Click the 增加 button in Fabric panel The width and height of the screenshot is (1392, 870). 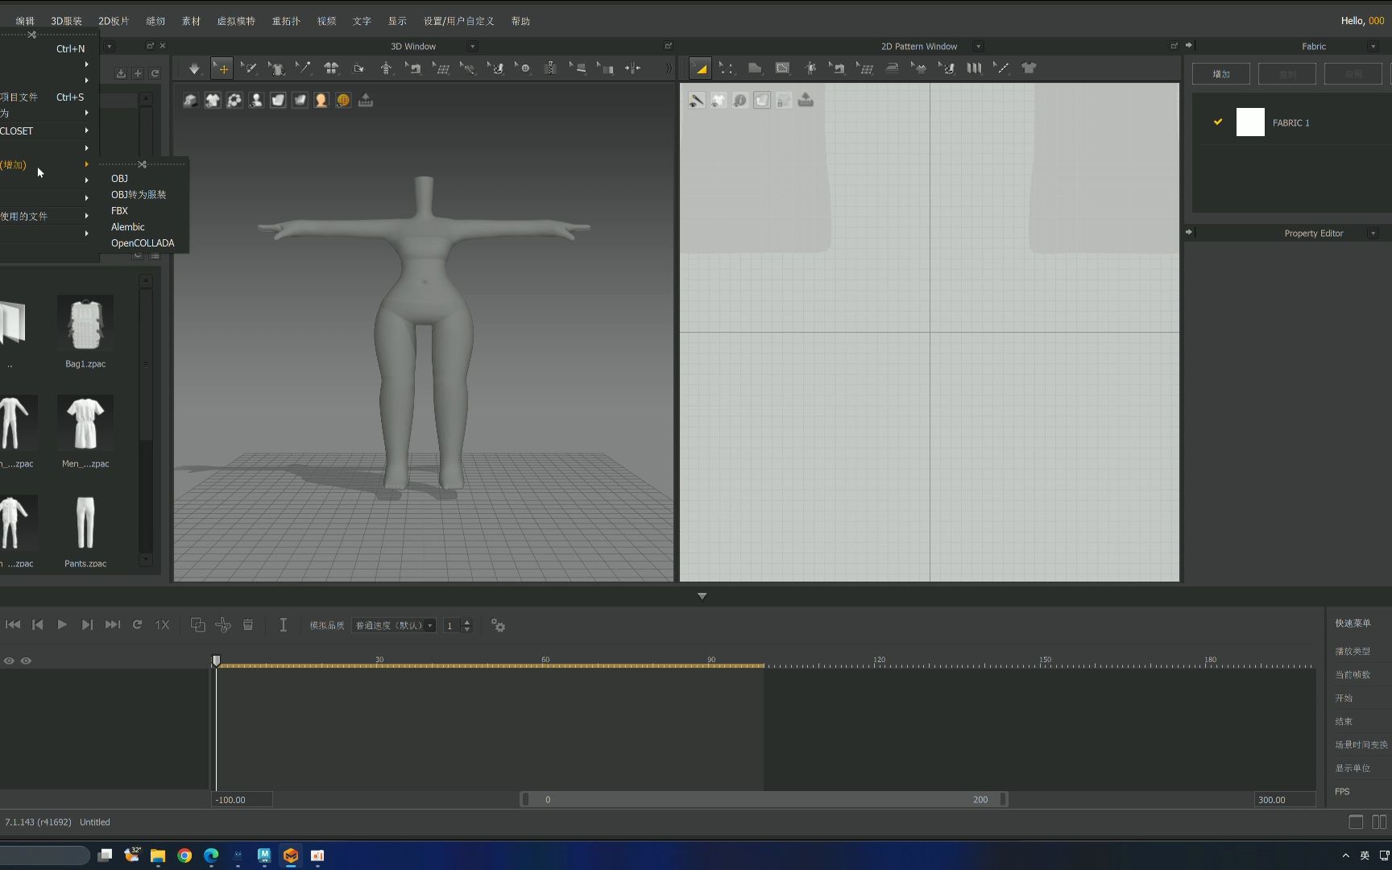pyautogui.click(x=1221, y=74)
